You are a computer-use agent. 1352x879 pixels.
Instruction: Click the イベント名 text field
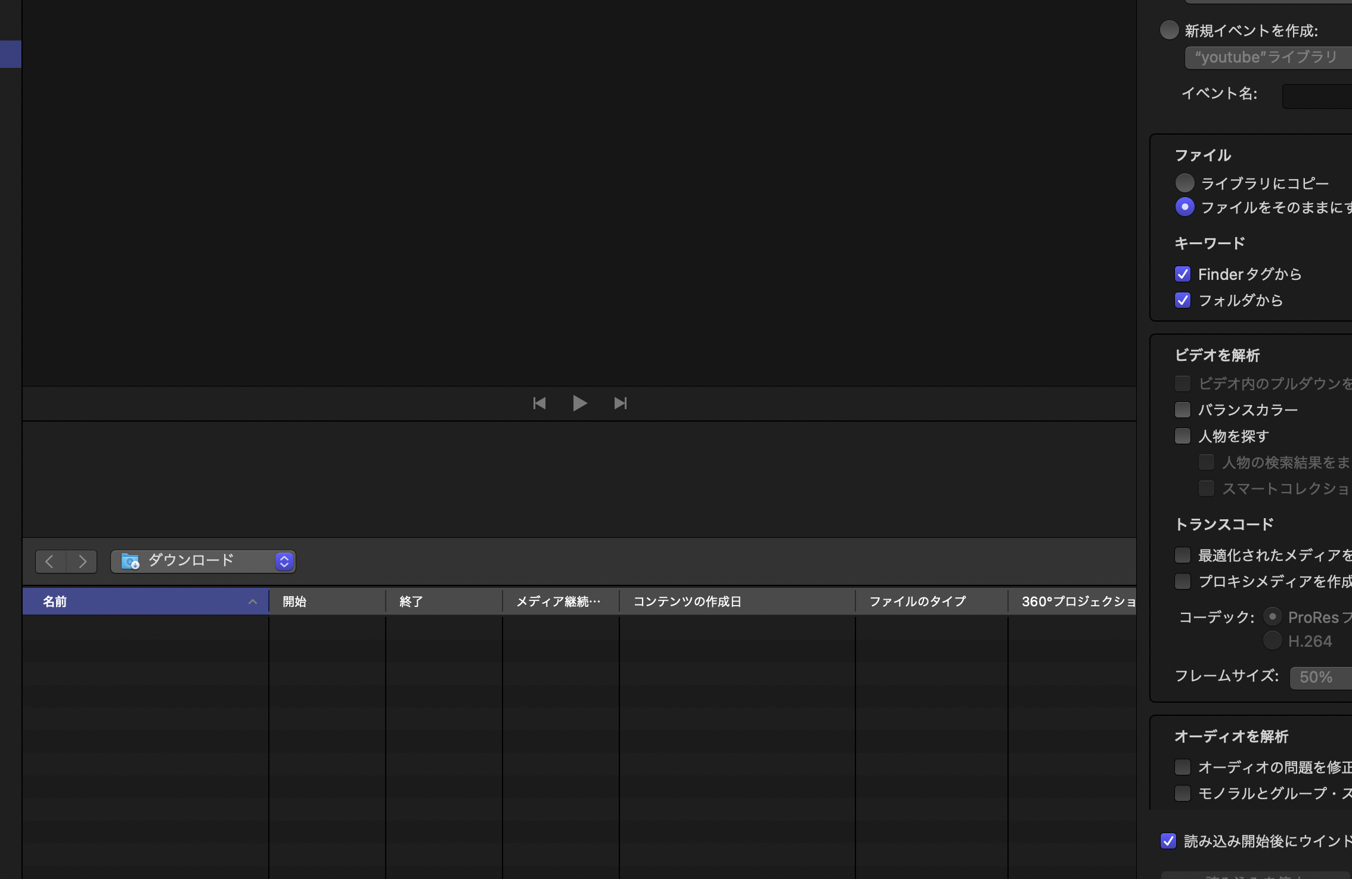coord(1317,95)
